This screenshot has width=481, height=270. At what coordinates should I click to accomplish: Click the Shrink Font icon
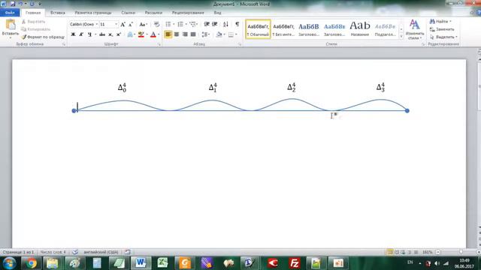point(131,24)
